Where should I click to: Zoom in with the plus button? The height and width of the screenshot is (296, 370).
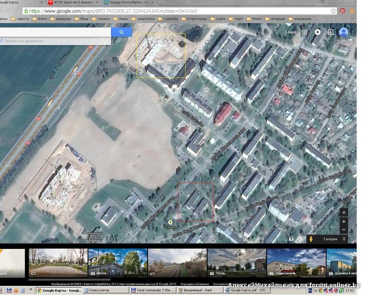(344, 222)
